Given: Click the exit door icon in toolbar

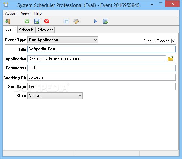Looking at the screenshot, I should pyautogui.click(x=8, y=21).
